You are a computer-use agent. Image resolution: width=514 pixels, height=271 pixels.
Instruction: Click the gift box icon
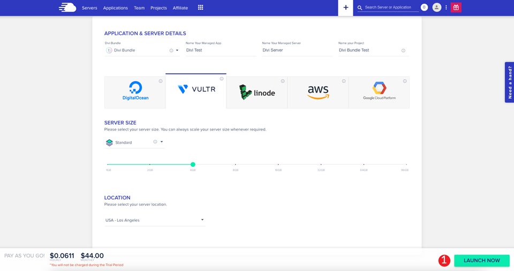pos(456,7)
